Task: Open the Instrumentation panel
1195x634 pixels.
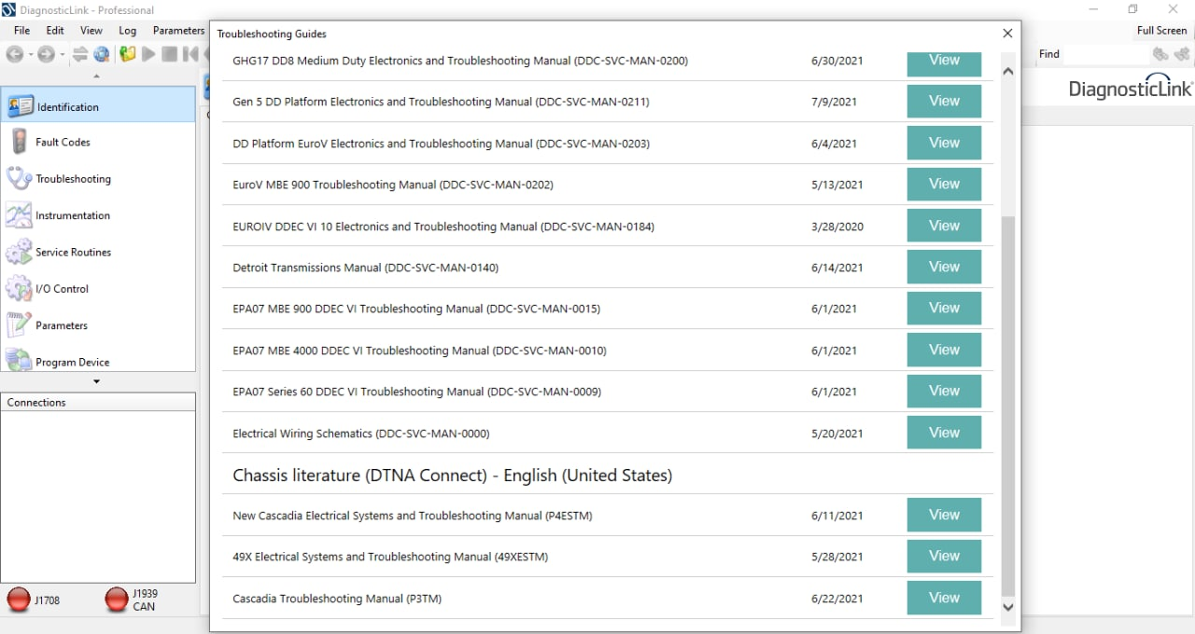Action: point(98,215)
